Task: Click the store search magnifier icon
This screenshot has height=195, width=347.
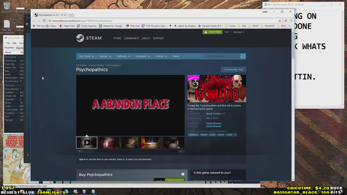Action: [243, 56]
